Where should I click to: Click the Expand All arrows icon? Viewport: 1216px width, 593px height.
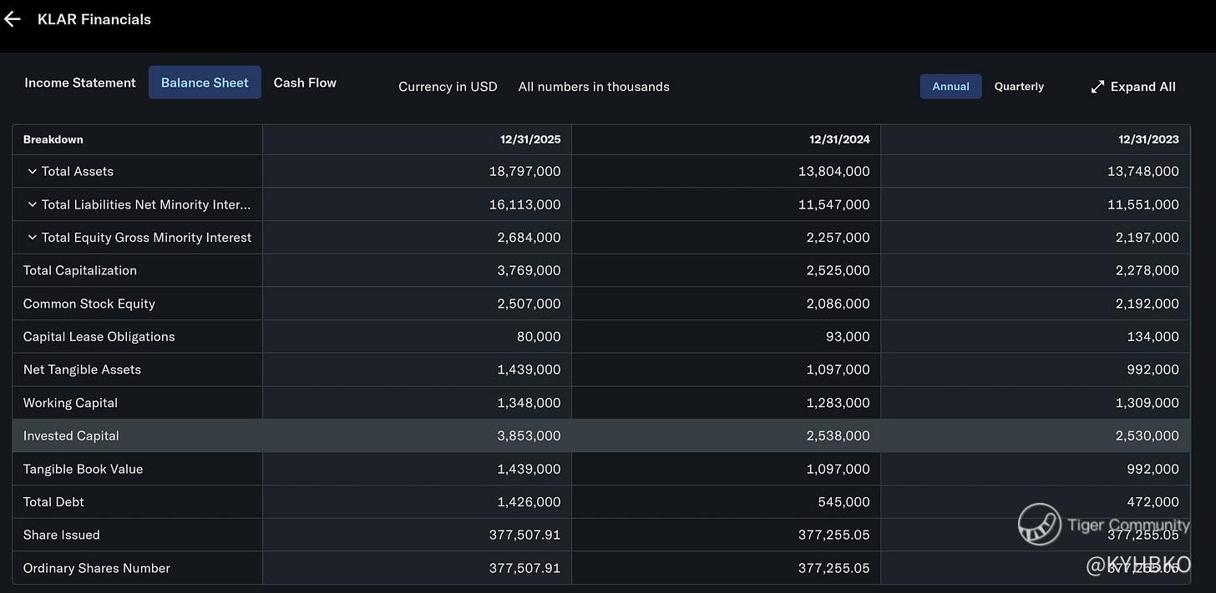(x=1097, y=87)
